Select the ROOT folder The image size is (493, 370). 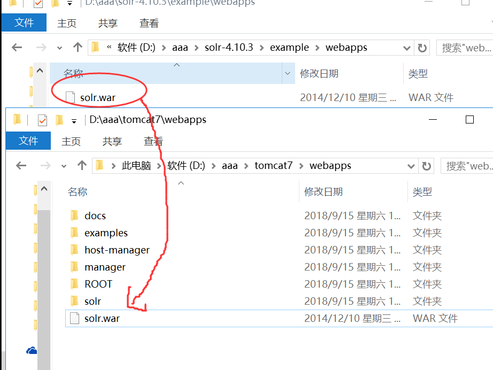coord(98,284)
